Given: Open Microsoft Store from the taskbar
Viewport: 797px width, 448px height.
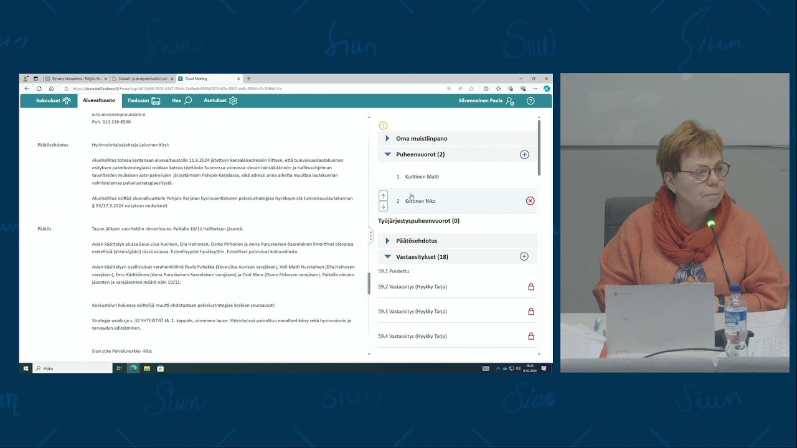Looking at the screenshot, I should (x=161, y=368).
